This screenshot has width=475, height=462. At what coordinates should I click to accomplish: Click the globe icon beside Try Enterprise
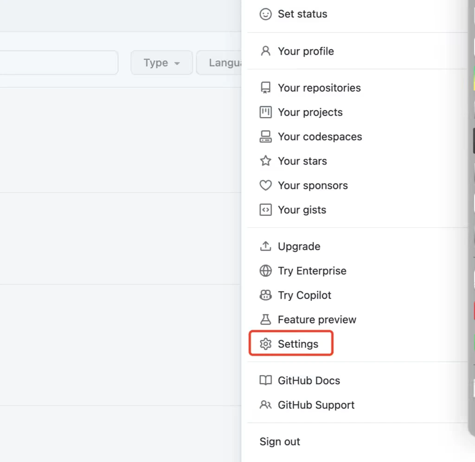pos(265,271)
